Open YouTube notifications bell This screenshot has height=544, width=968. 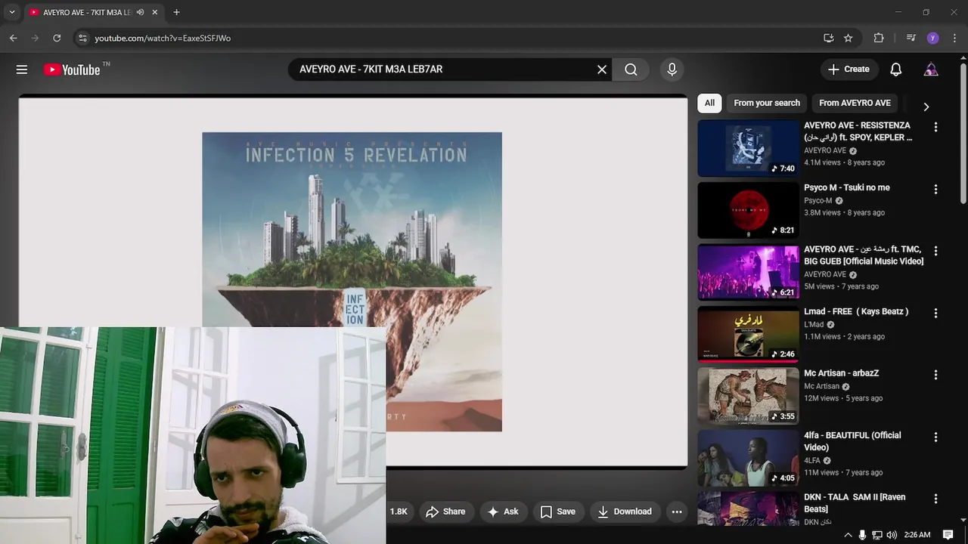click(x=895, y=70)
